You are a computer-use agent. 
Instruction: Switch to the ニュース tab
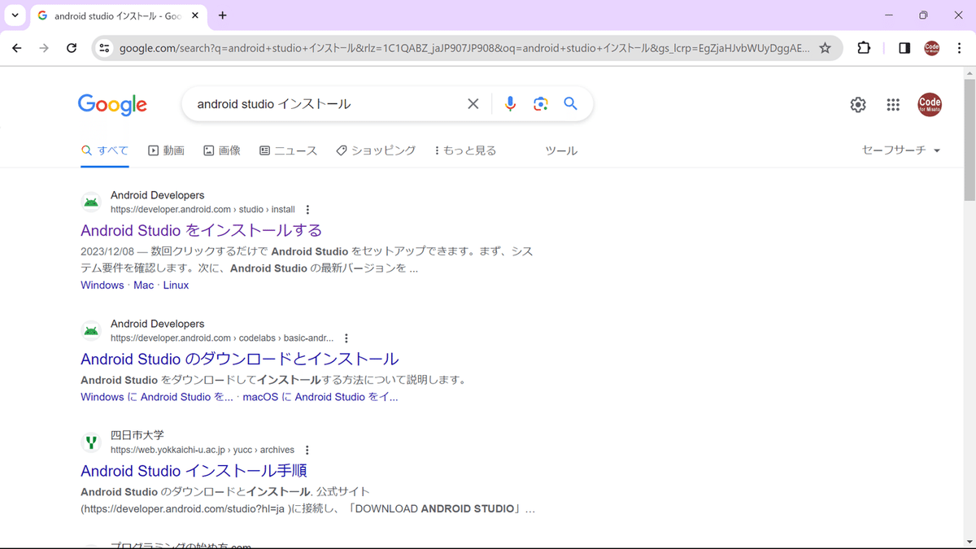[x=288, y=150]
